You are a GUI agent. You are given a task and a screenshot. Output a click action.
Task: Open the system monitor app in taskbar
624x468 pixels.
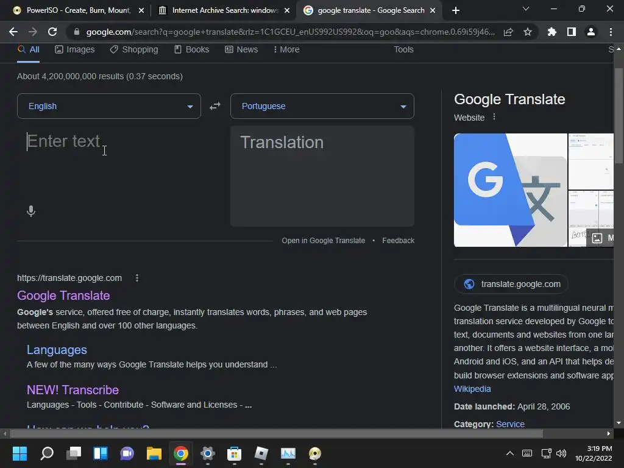click(x=288, y=453)
